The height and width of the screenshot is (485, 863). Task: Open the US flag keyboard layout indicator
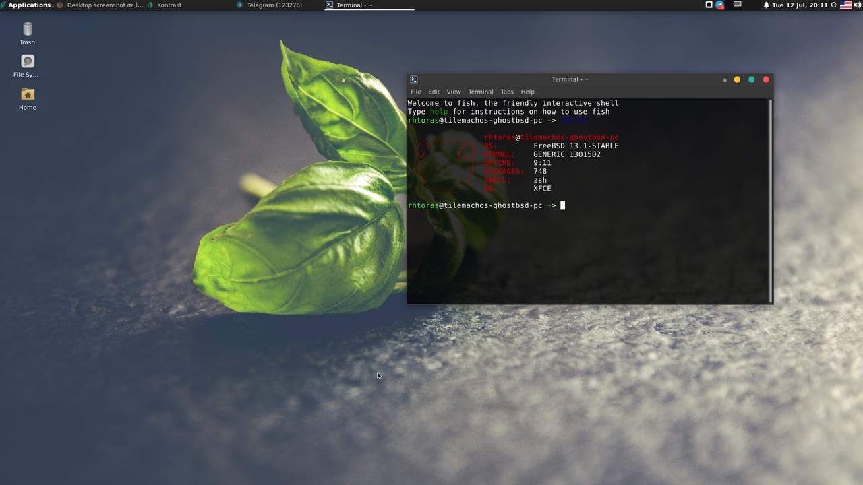pos(845,5)
